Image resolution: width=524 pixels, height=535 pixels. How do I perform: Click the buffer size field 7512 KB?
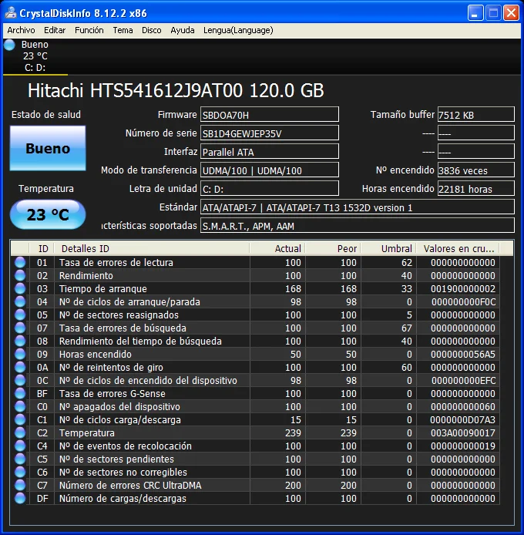tap(476, 114)
